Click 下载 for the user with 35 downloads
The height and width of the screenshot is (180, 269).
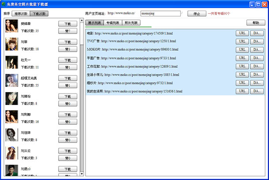point(67,24)
